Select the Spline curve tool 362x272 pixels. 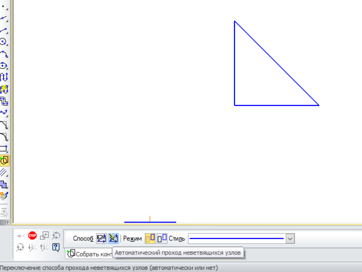pos(4,77)
